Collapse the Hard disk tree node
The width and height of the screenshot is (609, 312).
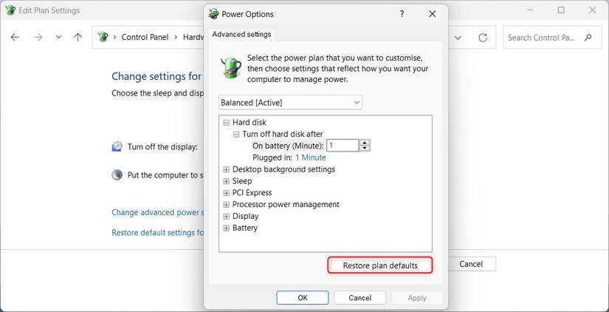pos(226,123)
